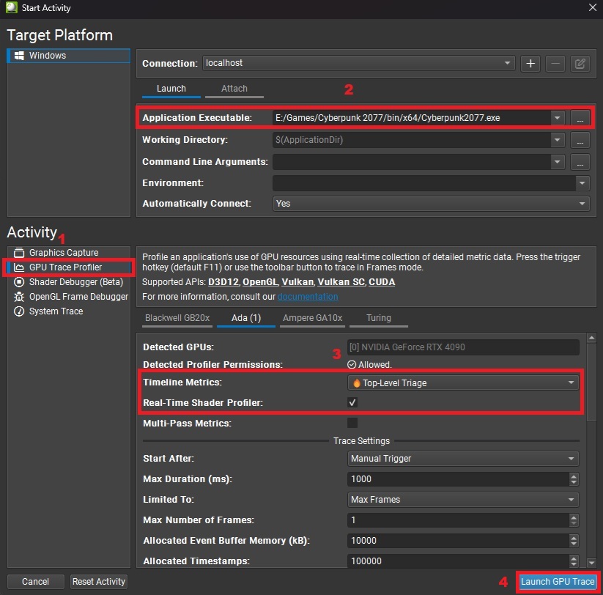Switch to the Attach tab

pyautogui.click(x=234, y=89)
